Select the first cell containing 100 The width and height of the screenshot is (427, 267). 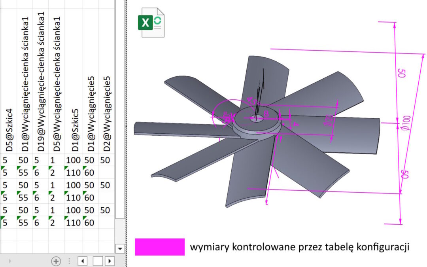[x=74, y=160]
